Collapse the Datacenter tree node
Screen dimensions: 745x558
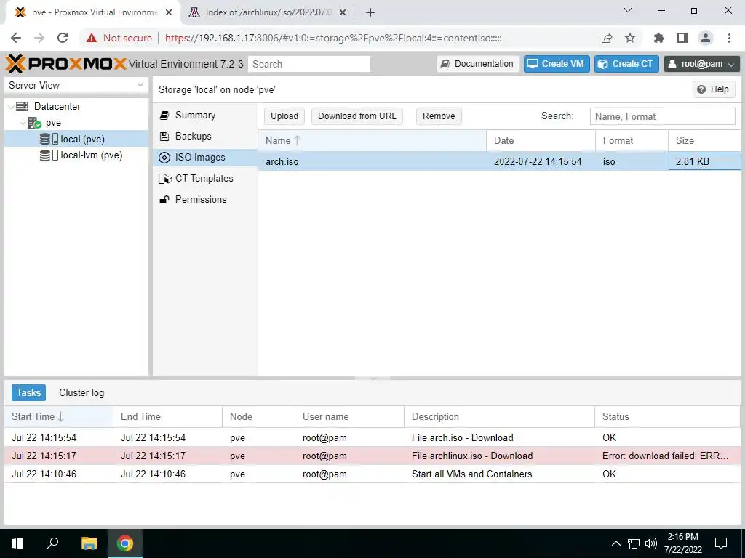pyautogui.click(x=11, y=107)
